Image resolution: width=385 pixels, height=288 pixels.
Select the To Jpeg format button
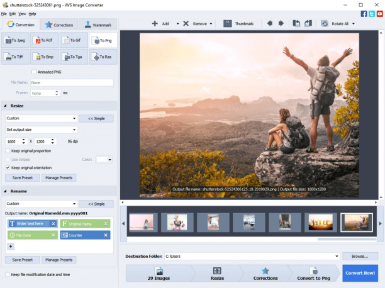pyautogui.click(x=15, y=40)
